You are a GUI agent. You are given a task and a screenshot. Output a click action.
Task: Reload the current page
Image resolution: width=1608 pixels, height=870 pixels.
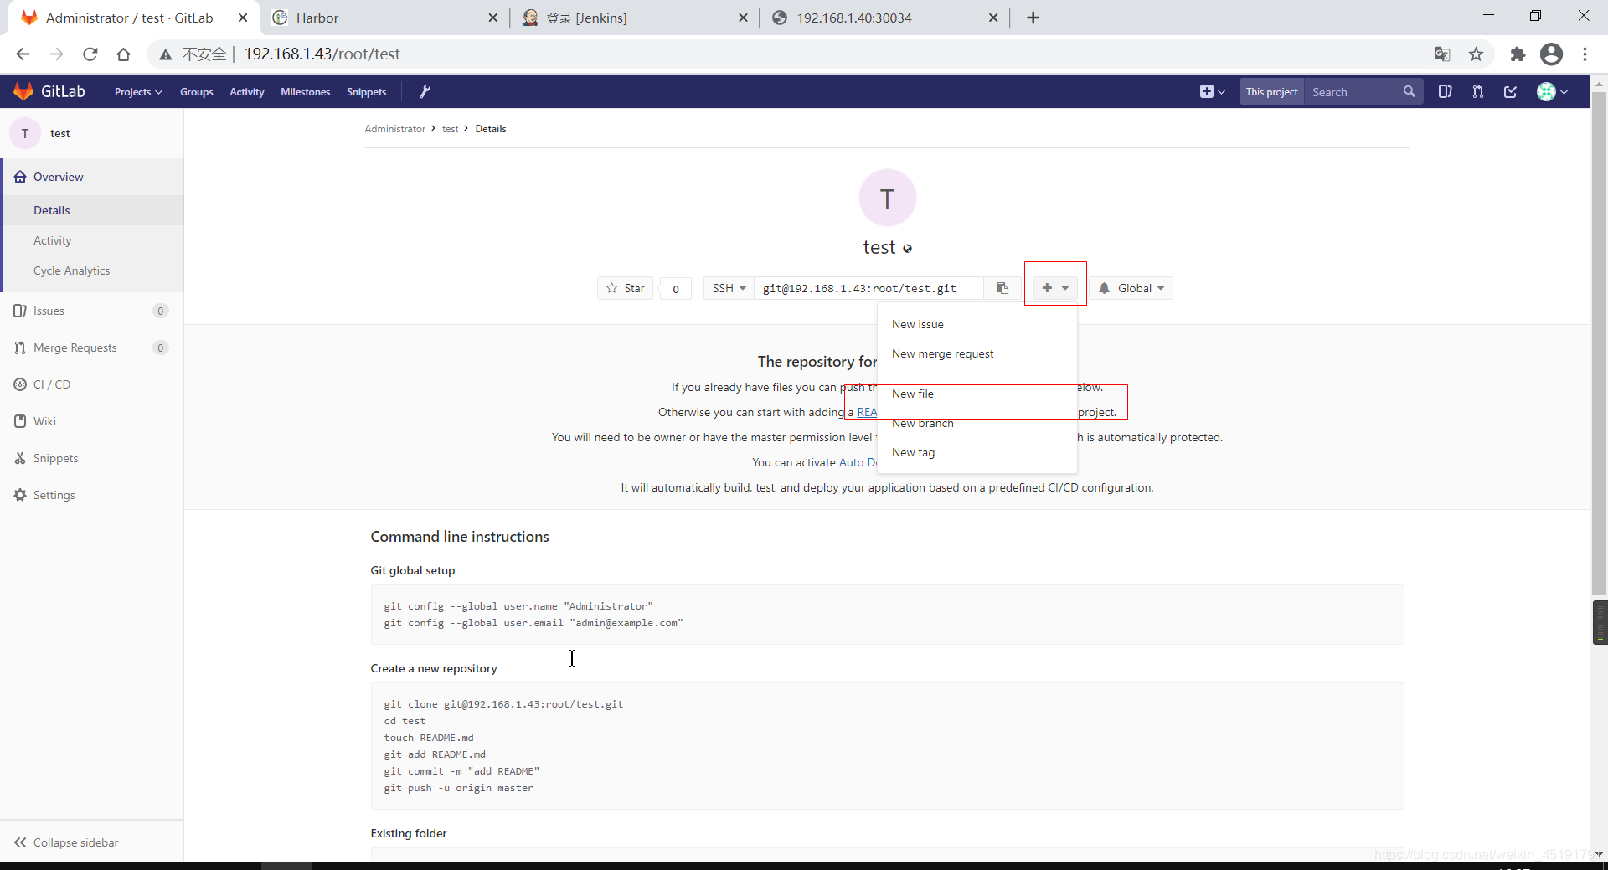(x=90, y=54)
